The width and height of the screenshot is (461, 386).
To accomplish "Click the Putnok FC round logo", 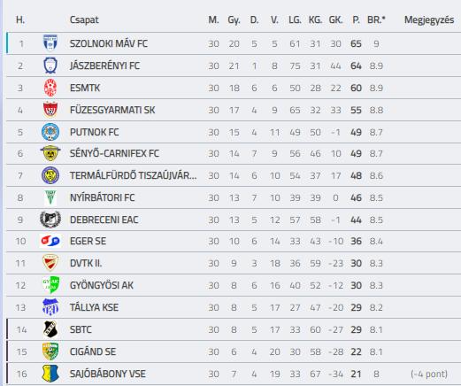I will (50, 132).
